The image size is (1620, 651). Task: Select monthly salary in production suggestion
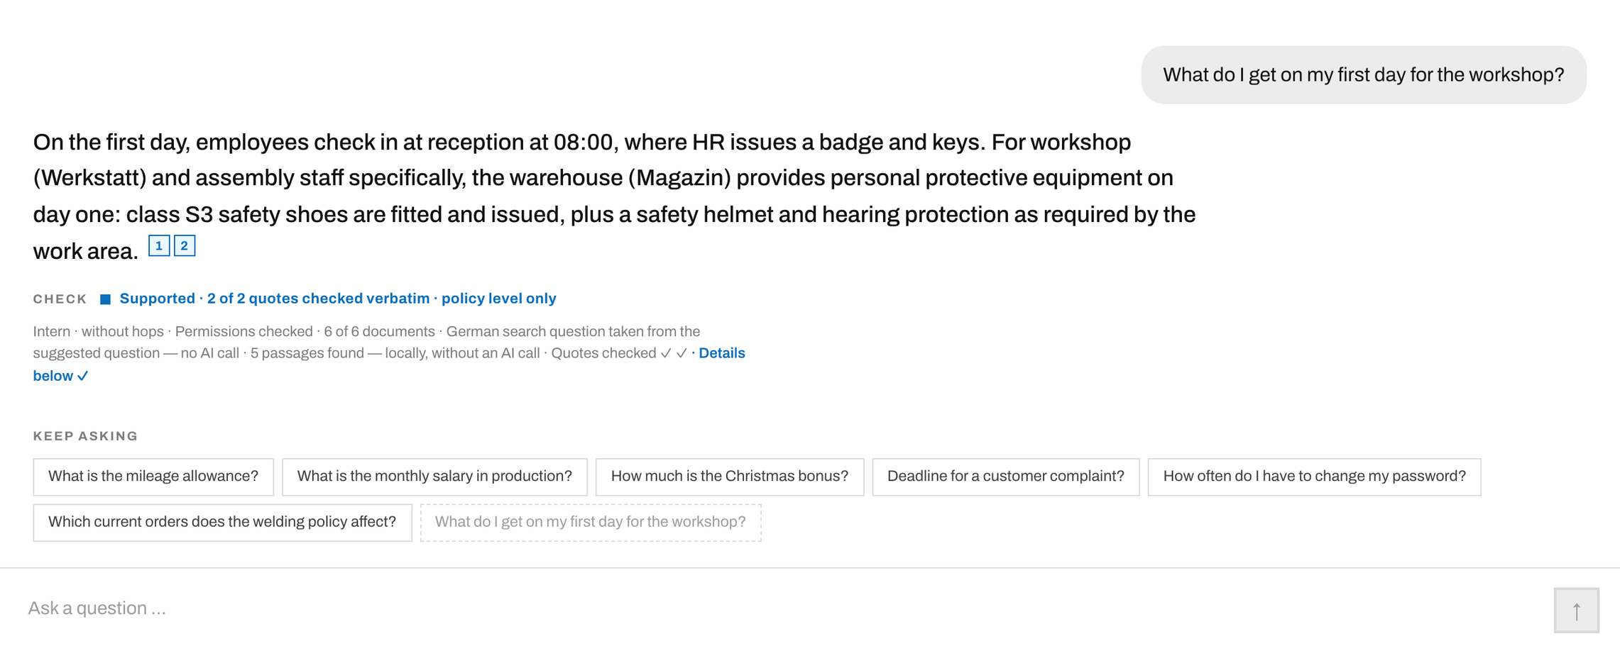click(x=434, y=477)
